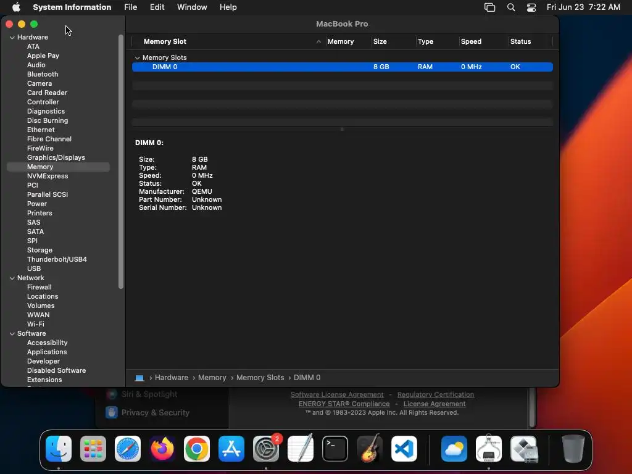Screen dimensions: 632x474
Task: Select Privacy & Security in Settings window
Action: coord(148,413)
